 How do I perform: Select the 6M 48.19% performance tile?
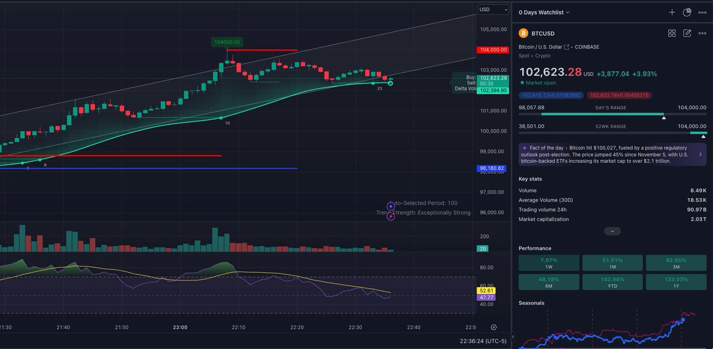548,283
